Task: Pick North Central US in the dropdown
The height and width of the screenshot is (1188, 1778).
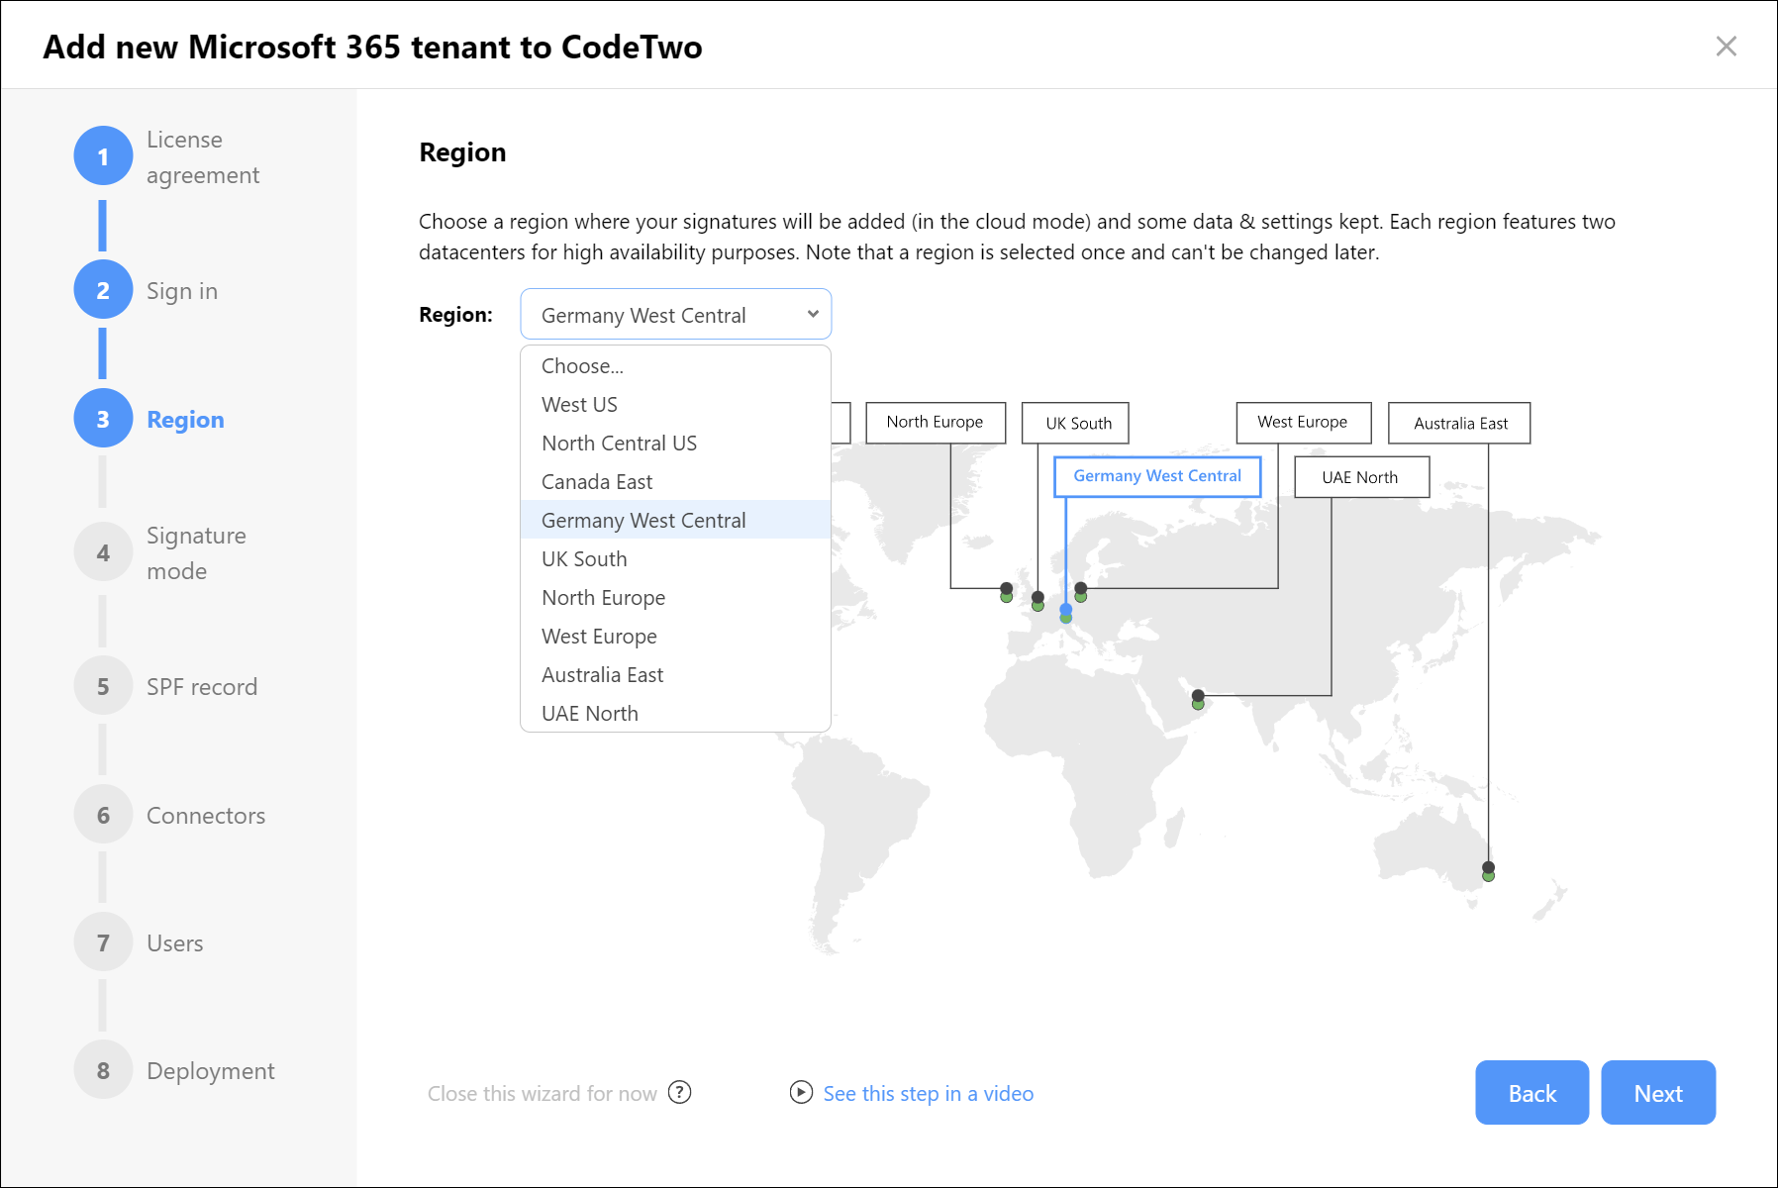Action: click(x=675, y=443)
